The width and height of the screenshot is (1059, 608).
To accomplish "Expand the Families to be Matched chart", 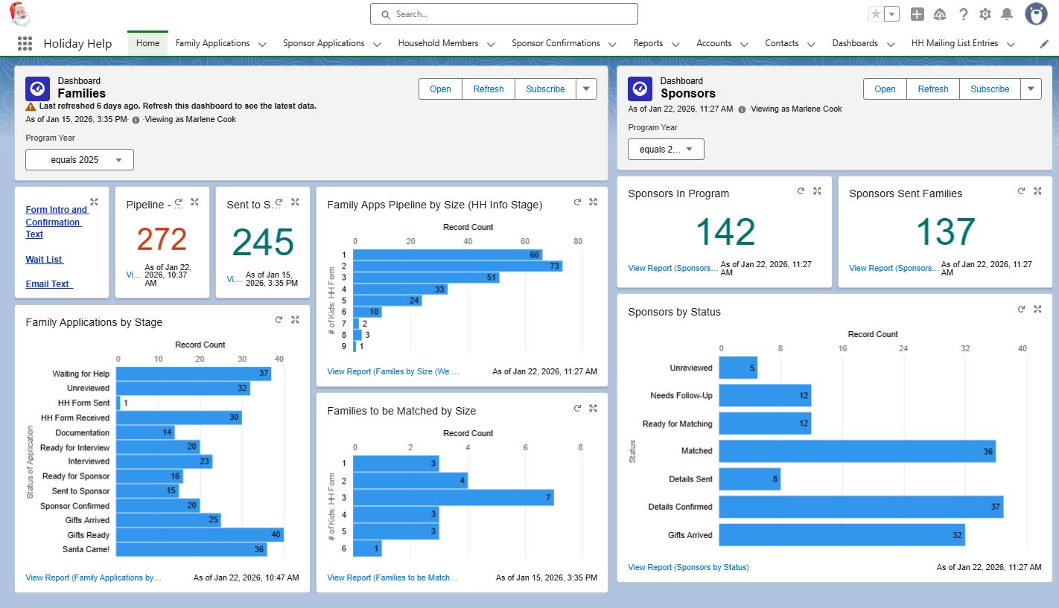I will pyautogui.click(x=593, y=409).
